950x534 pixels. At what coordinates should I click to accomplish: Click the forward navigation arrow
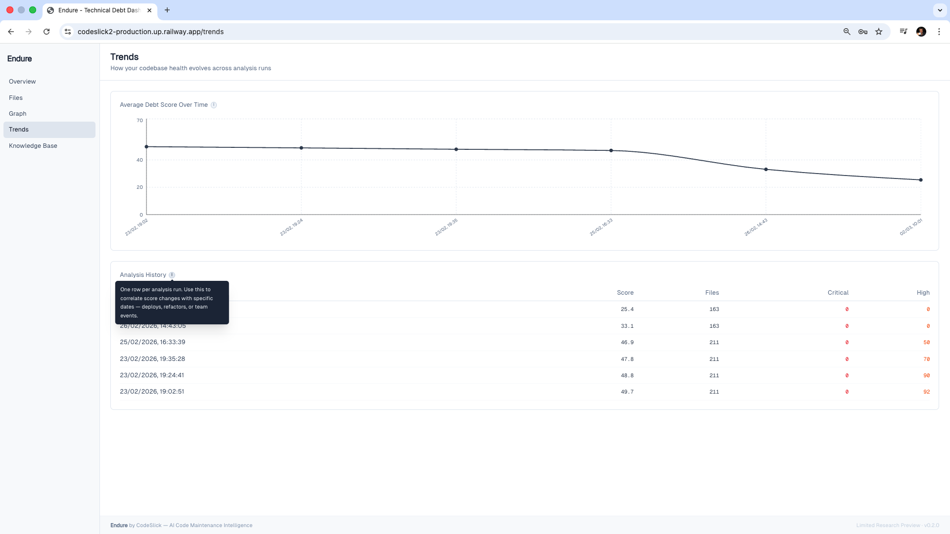(29, 31)
